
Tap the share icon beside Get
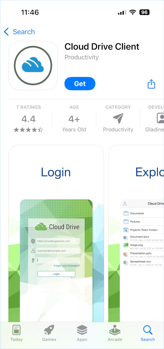tap(151, 84)
